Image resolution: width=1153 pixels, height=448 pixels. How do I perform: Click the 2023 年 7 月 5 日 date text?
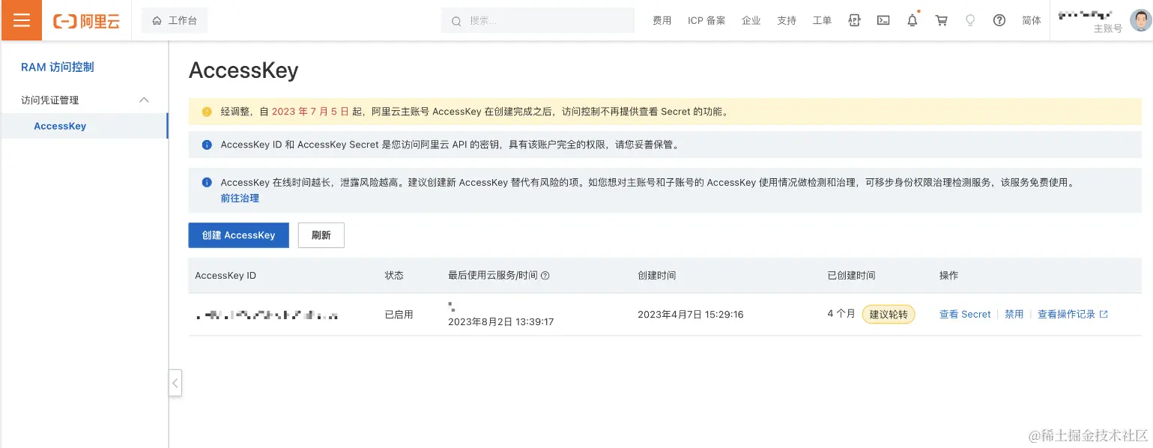pos(310,112)
